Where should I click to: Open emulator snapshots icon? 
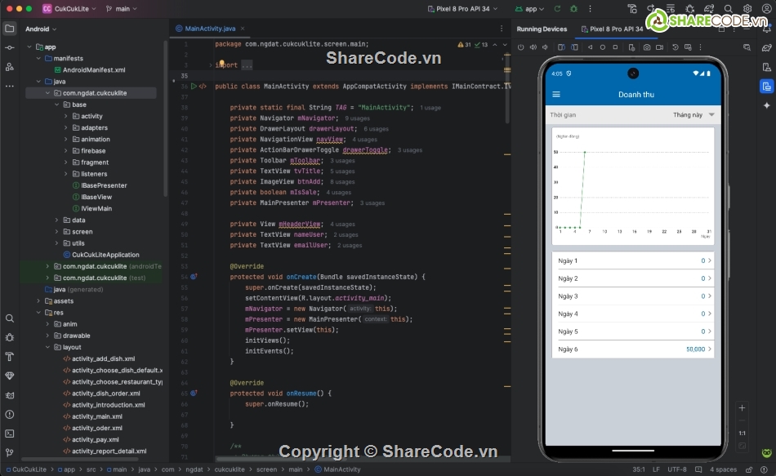675,47
